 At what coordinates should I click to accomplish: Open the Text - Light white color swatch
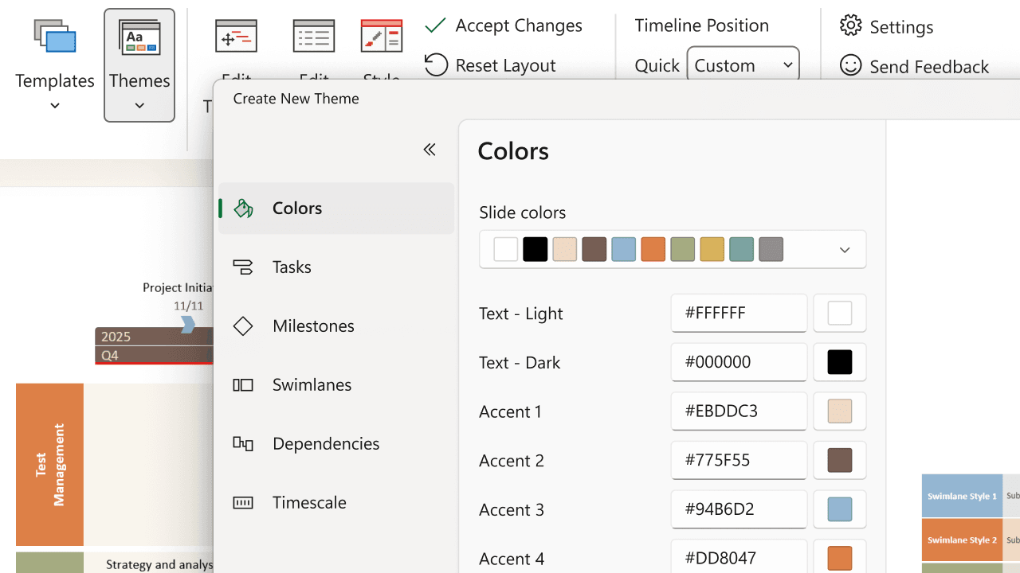click(x=840, y=313)
